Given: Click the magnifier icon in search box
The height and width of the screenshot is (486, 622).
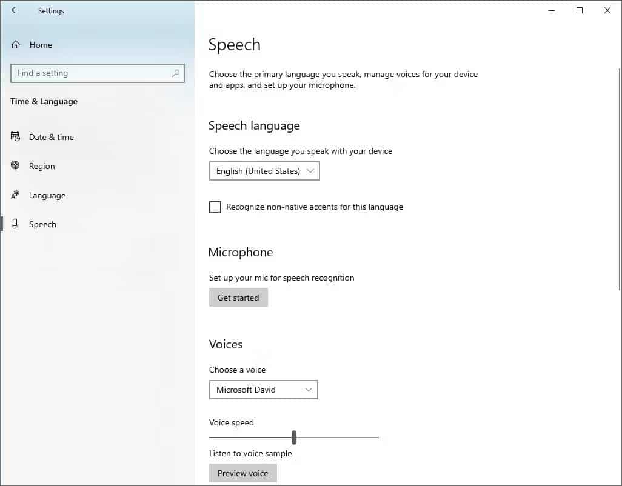Looking at the screenshot, I should [176, 73].
